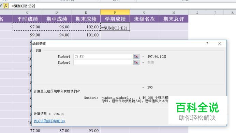The width and height of the screenshot is (236, 133).
Task: Click the Number2 range selector icon
Action: click(x=136, y=62)
